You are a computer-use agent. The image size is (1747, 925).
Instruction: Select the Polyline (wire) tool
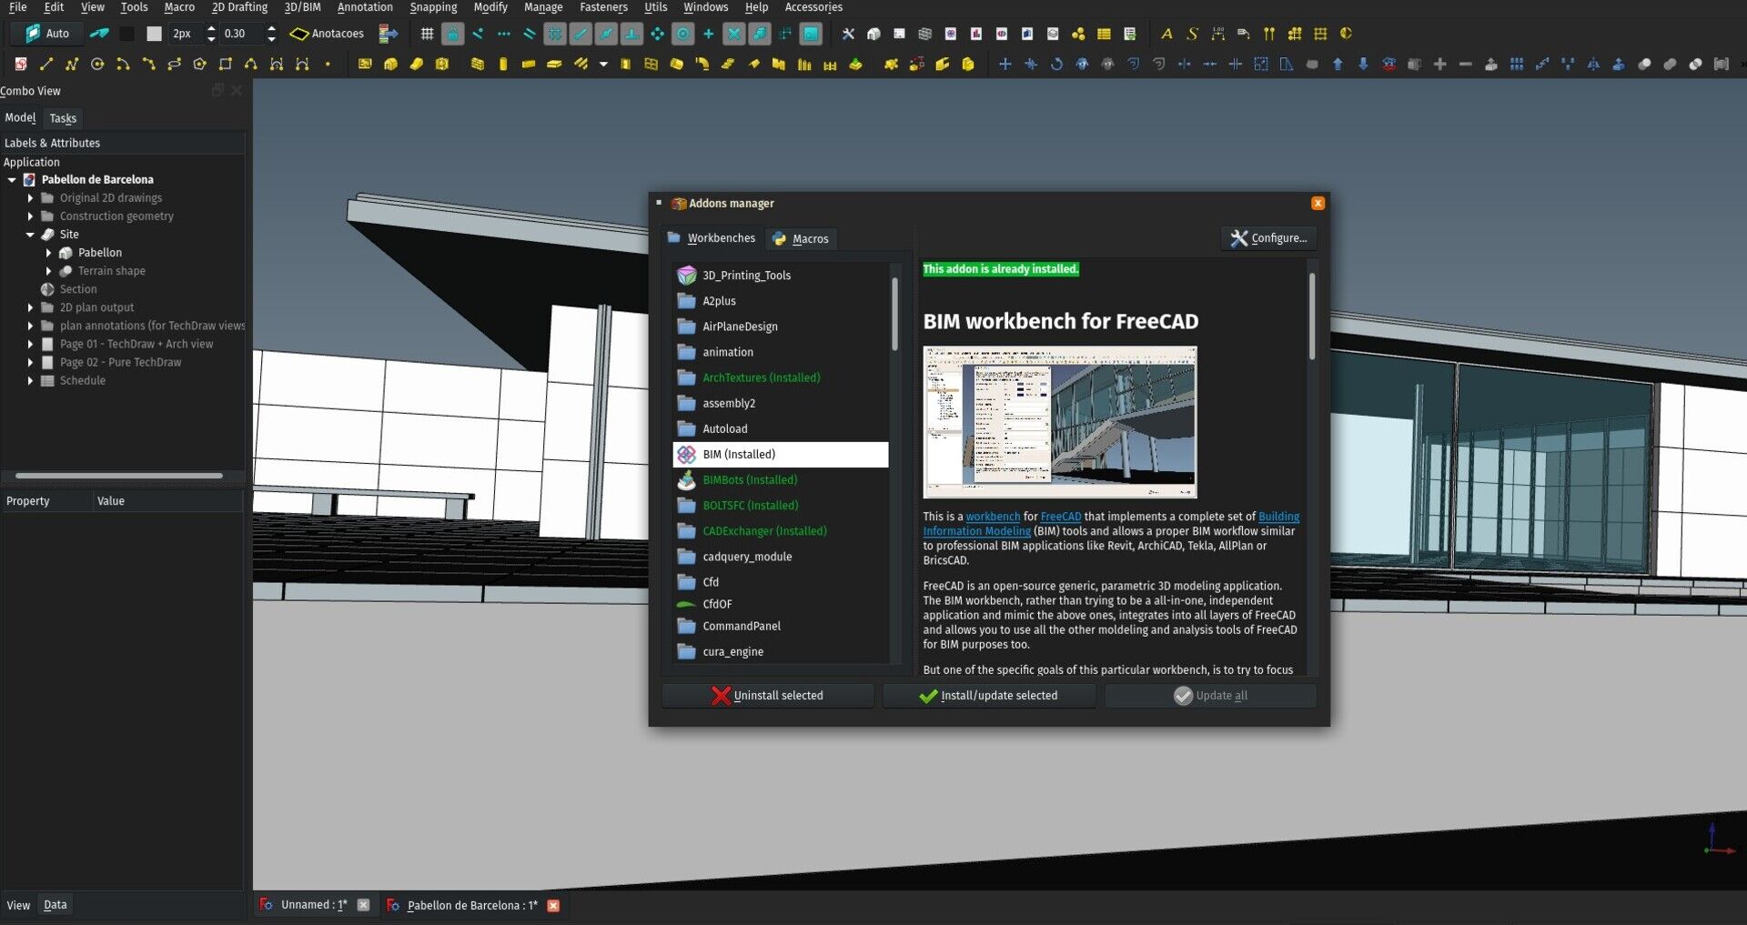[72, 64]
